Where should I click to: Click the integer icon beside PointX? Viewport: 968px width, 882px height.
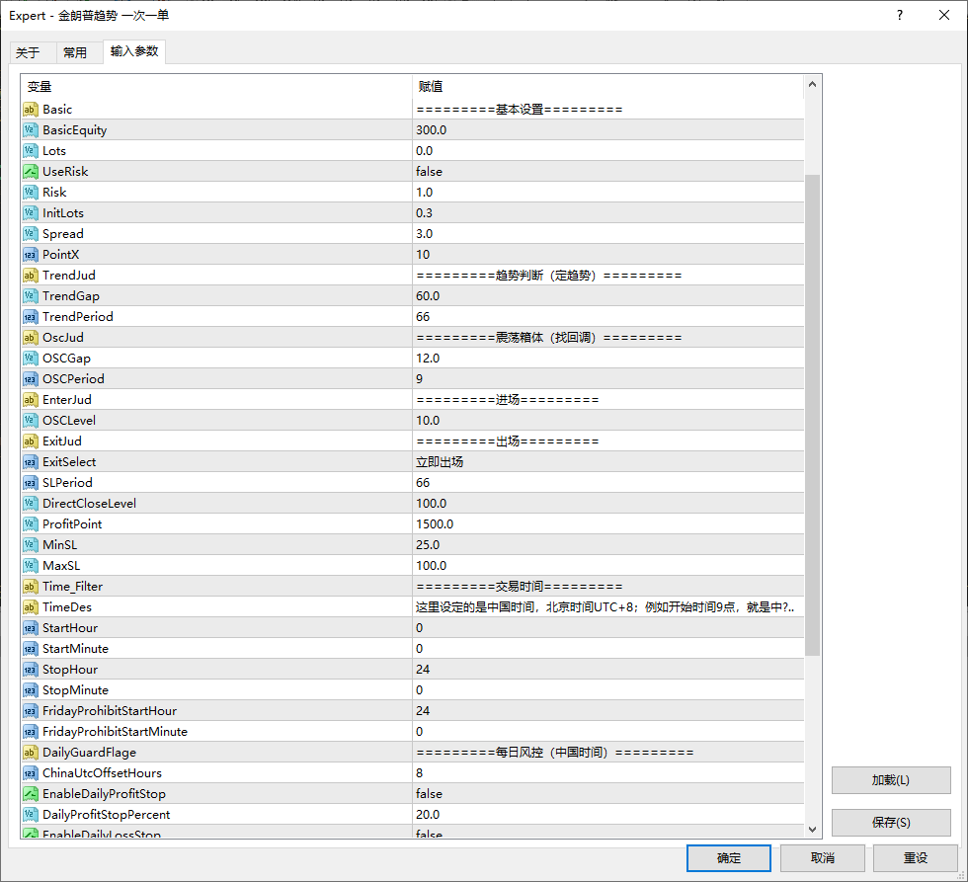31,255
